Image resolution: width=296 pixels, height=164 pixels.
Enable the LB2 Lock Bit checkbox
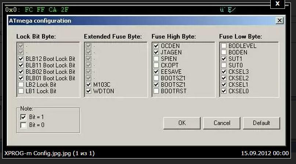tap(21, 85)
